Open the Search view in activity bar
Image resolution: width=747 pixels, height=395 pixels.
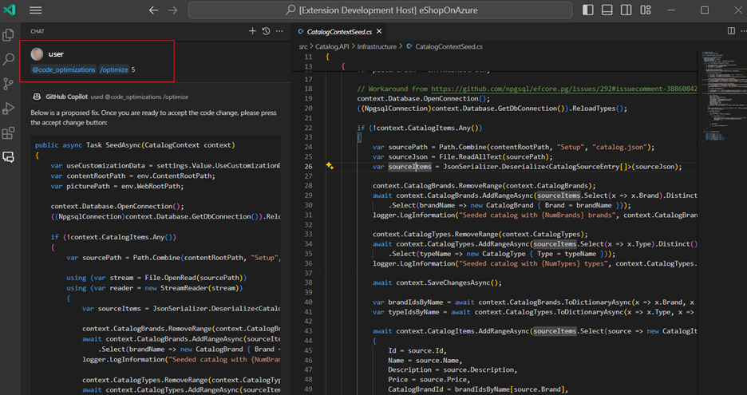[x=9, y=60]
